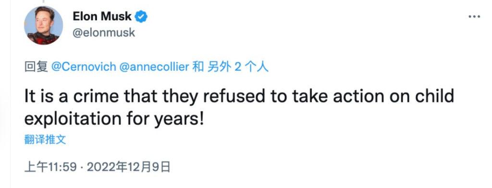Open the 上午11:59 timestamp link

tap(50, 167)
